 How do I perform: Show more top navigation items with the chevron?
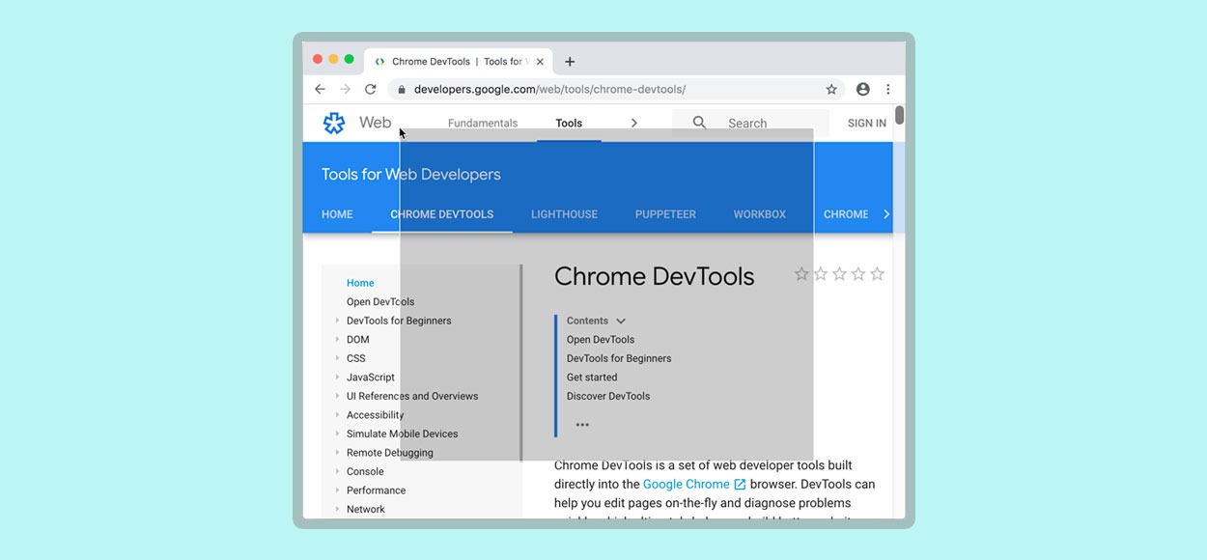click(x=633, y=123)
